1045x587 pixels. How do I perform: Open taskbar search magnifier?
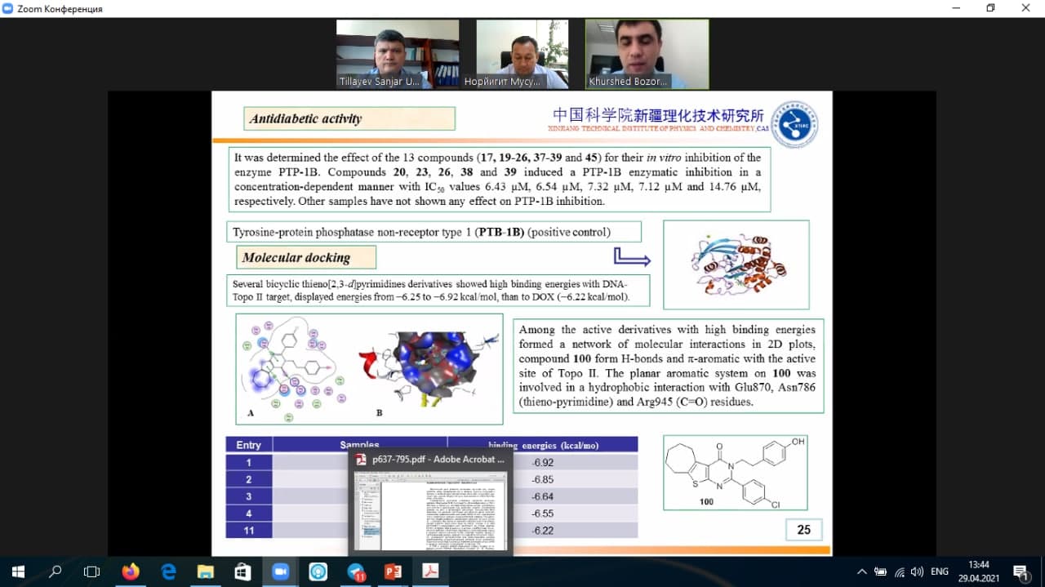click(x=56, y=571)
